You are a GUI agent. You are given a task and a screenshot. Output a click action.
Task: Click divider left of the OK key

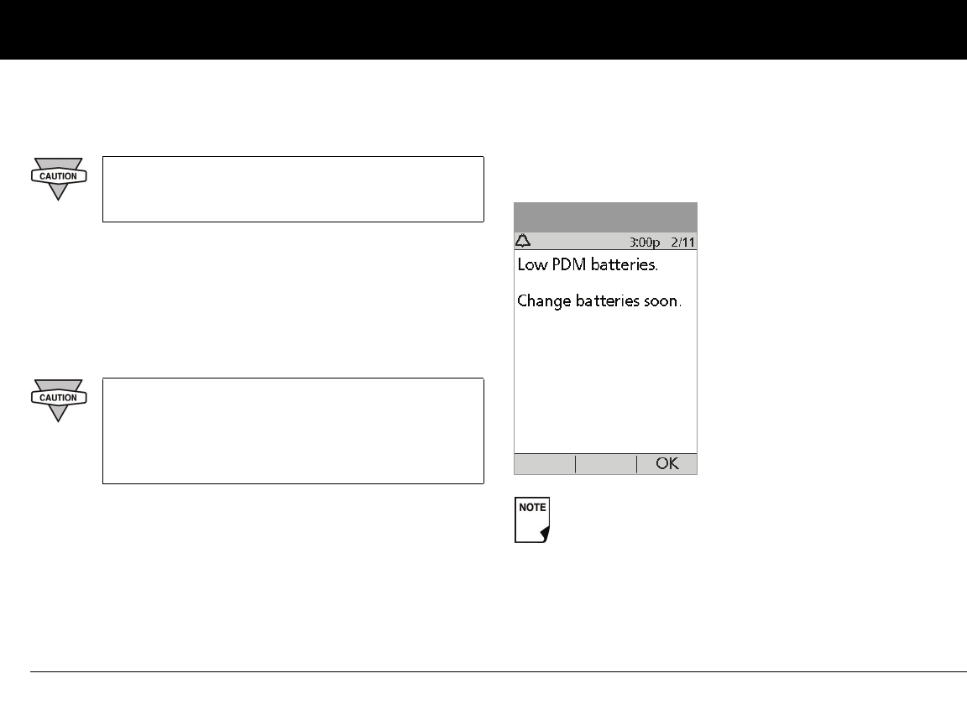(x=637, y=464)
